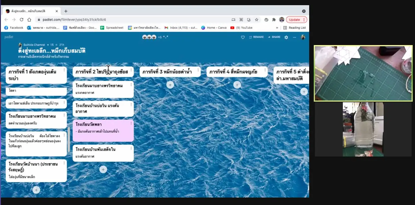The height and width of the screenshot is (205, 415).
Task: Open Padlet settings via the gear icon
Action: click(286, 37)
